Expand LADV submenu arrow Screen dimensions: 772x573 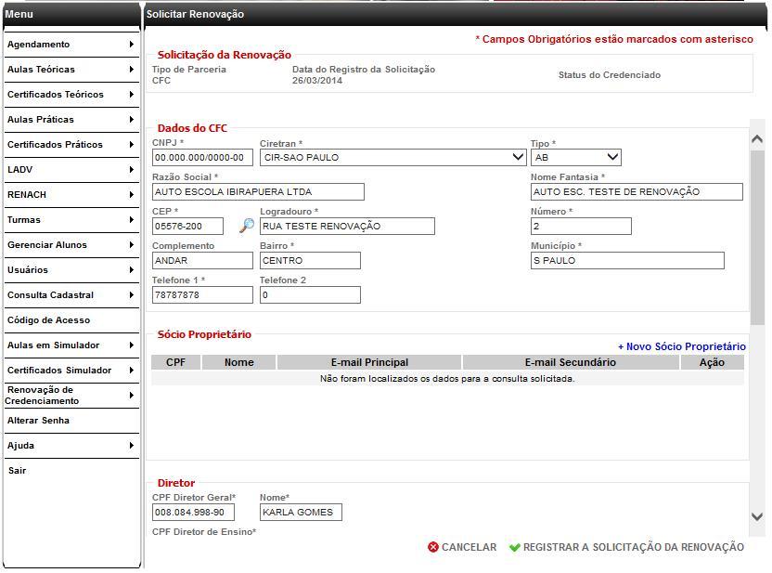click(132, 170)
